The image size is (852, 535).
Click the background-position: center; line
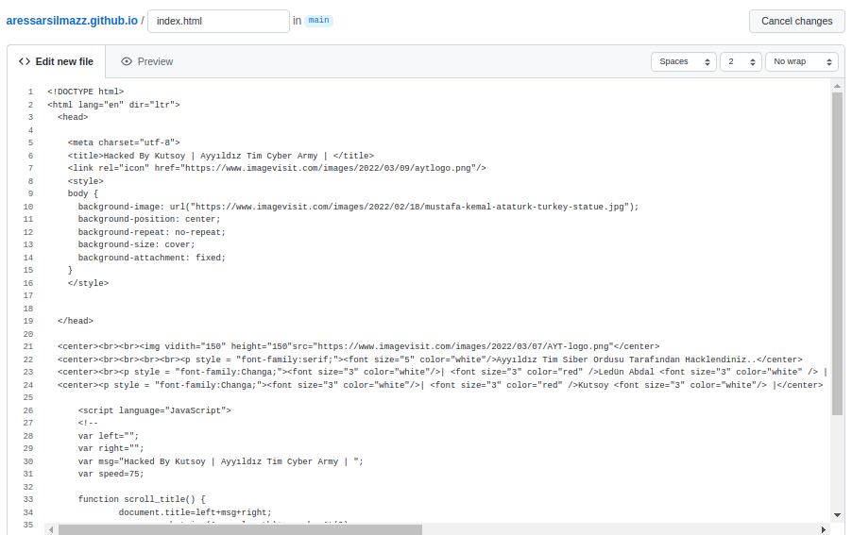(x=149, y=219)
